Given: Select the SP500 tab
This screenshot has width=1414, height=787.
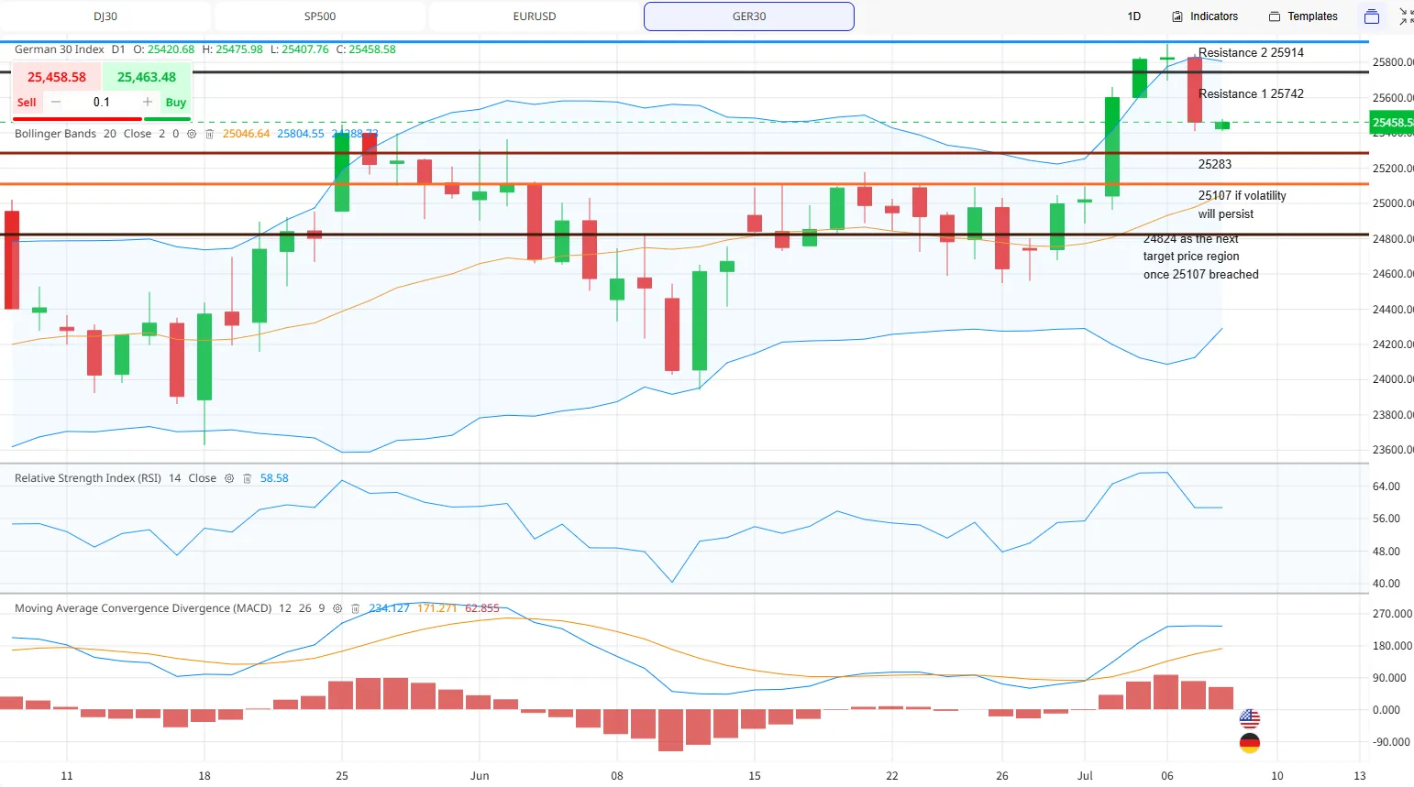Looking at the screenshot, I should click(320, 16).
